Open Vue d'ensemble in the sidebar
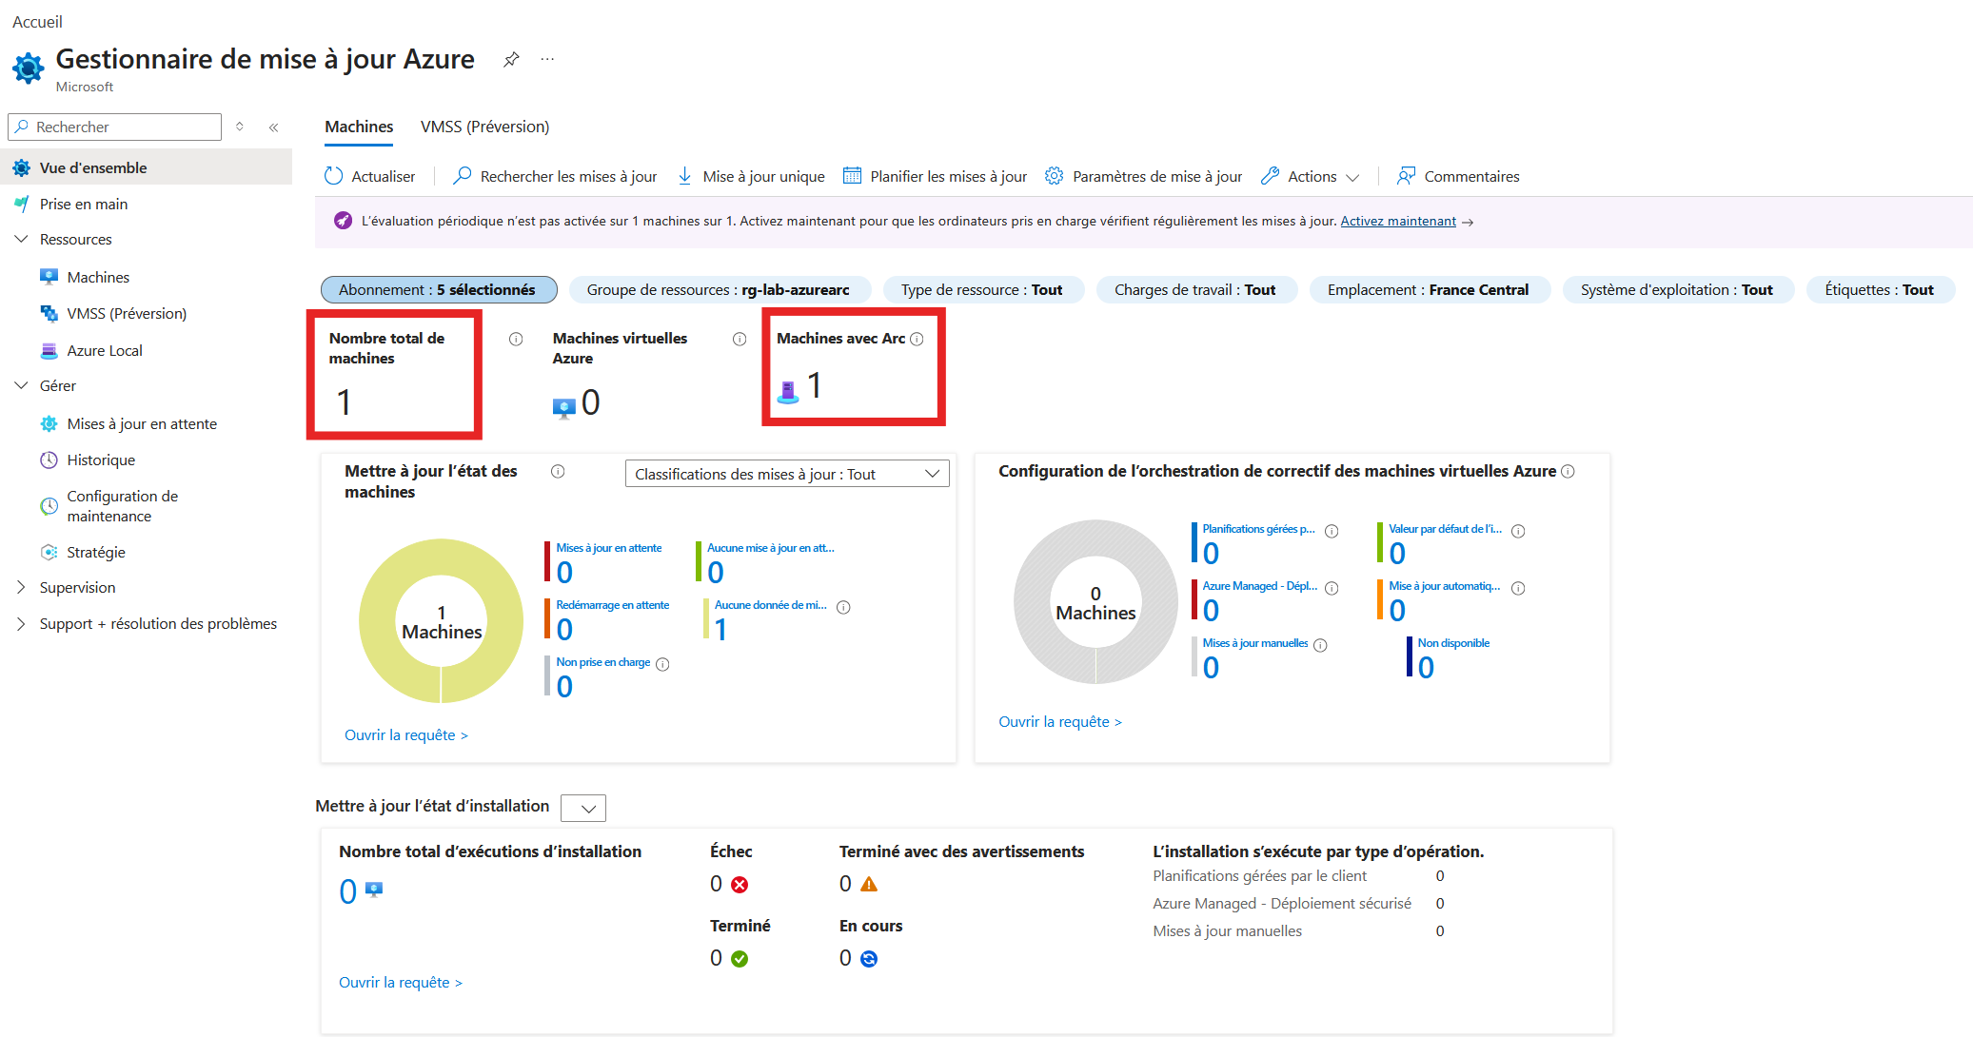 click(x=146, y=167)
